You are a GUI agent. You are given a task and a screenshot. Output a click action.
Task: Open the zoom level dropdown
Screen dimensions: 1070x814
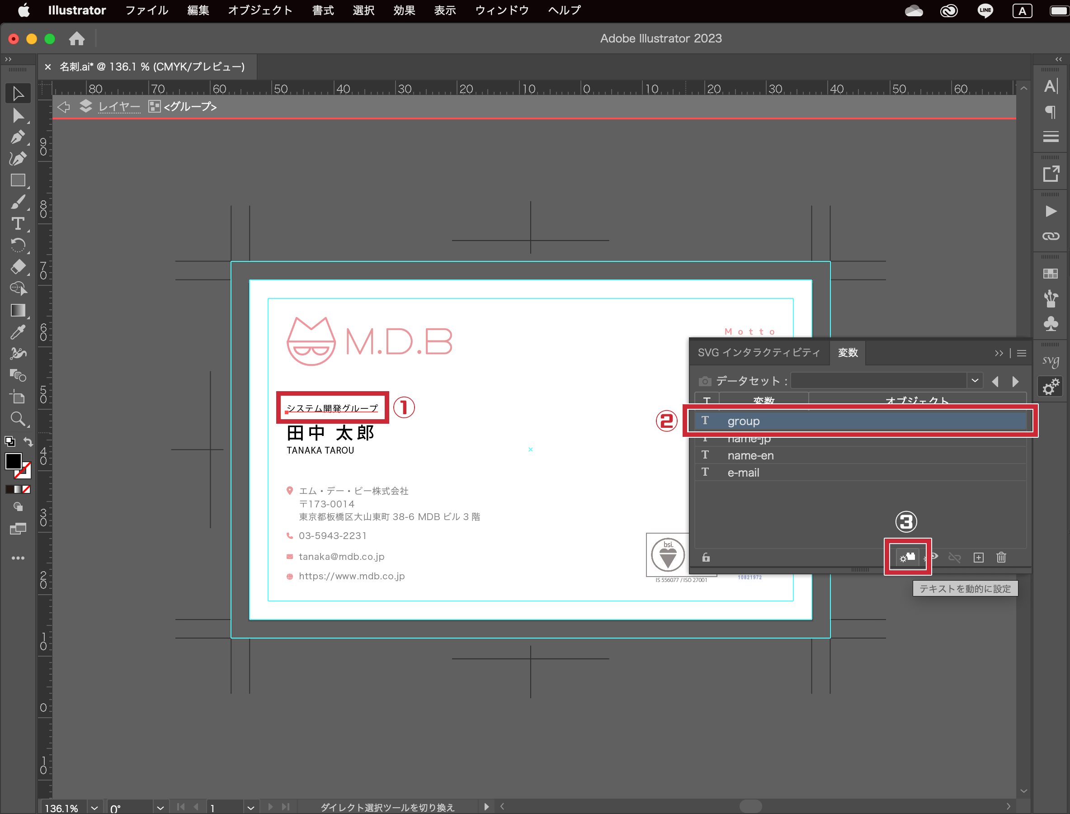pyautogui.click(x=94, y=808)
